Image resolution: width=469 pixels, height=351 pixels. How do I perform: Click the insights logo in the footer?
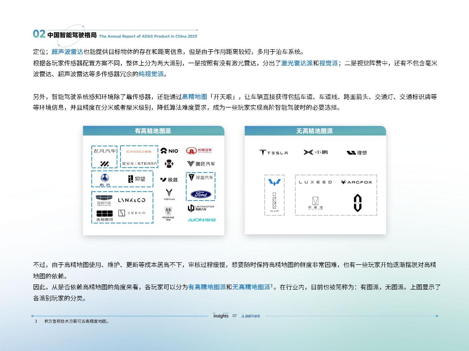[x=221, y=315]
